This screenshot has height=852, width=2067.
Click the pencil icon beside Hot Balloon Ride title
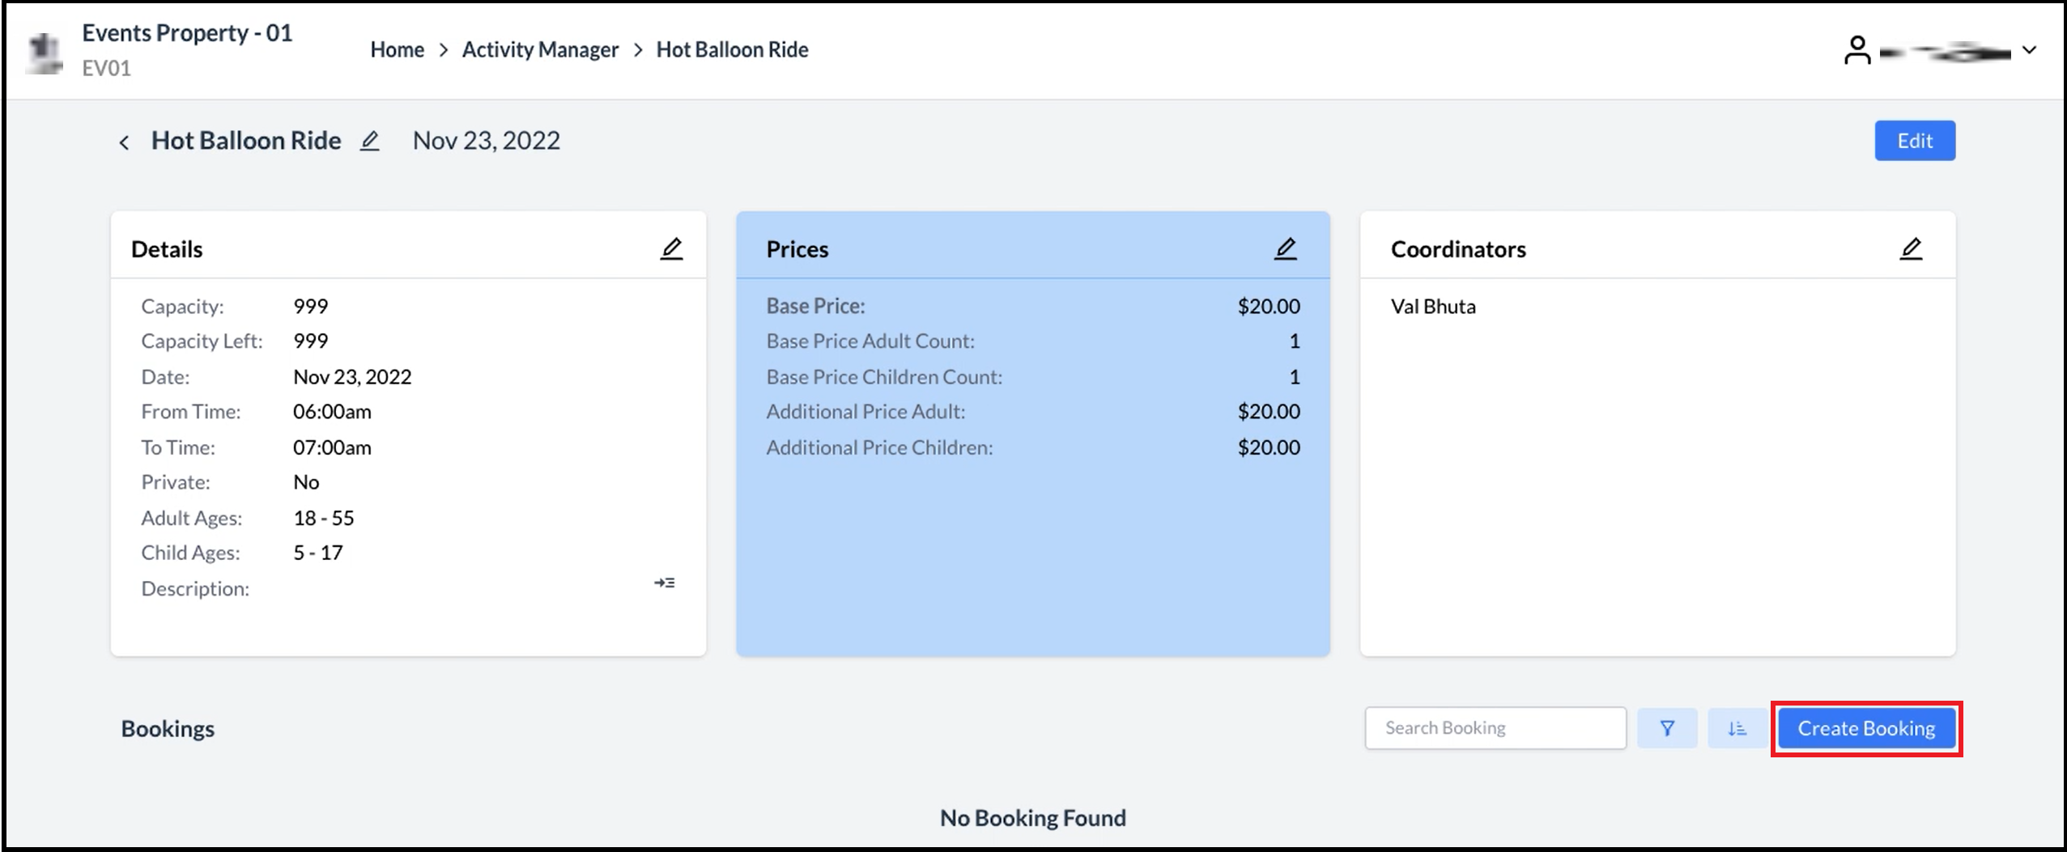coord(369,141)
